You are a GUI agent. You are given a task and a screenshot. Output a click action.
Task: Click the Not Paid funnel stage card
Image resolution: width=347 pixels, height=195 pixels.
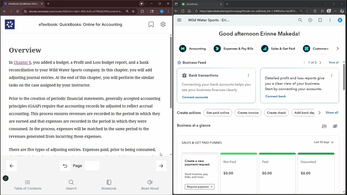point(239,173)
